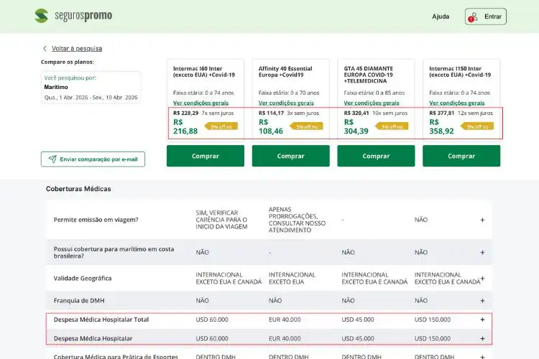Click the 5% off tag next to R$ 108,46
The height and width of the screenshot is (359, 539).
(307, 126)
